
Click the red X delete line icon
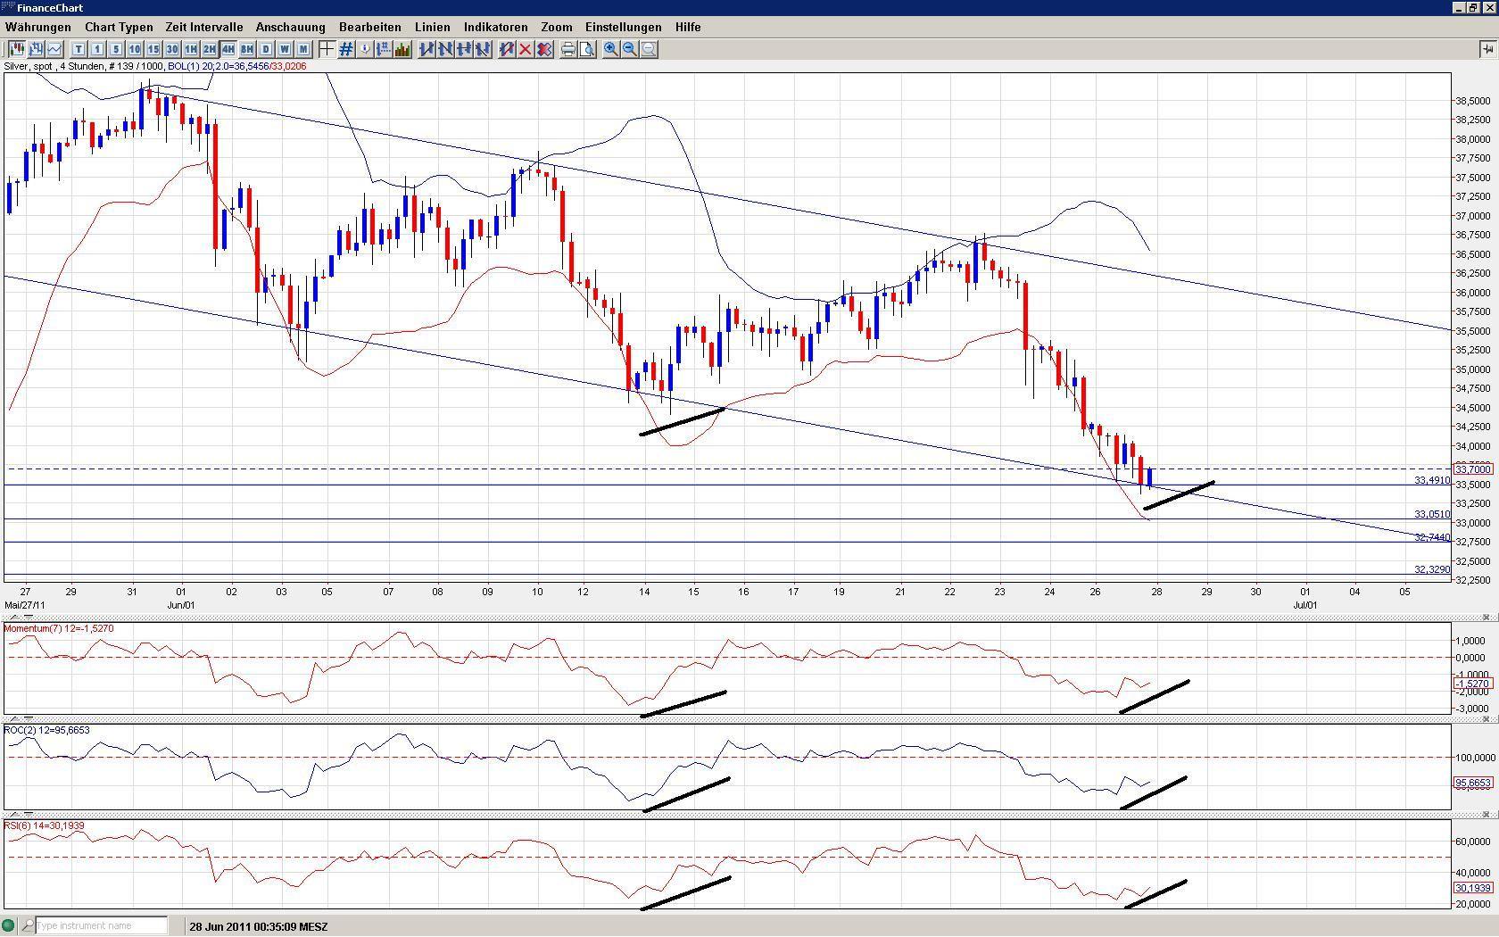click(526, 49)
